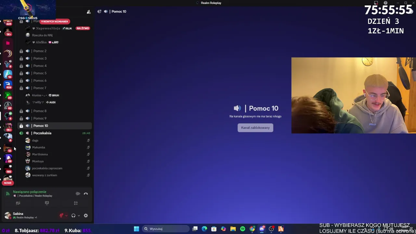Open server with 20 notifications badge
This screenshot has width=416, height=234.
point(8,95)
